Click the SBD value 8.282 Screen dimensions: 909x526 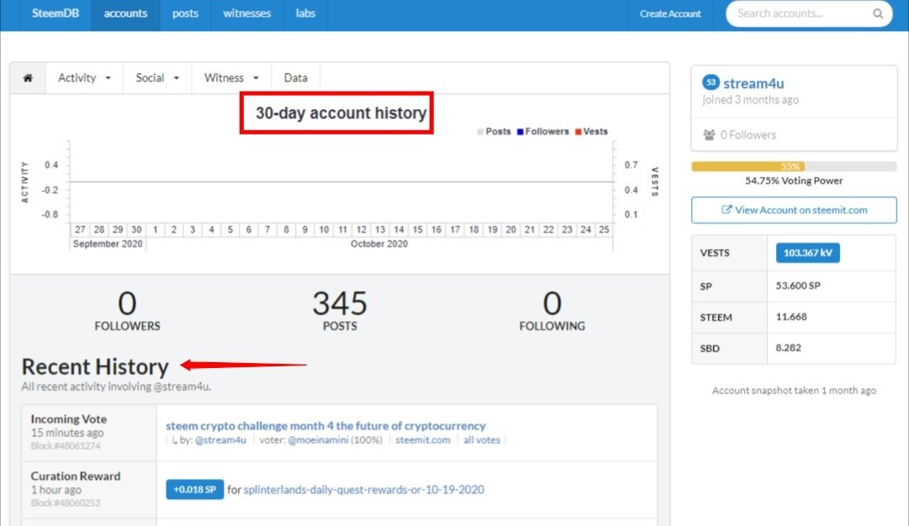tap(789, 348)
